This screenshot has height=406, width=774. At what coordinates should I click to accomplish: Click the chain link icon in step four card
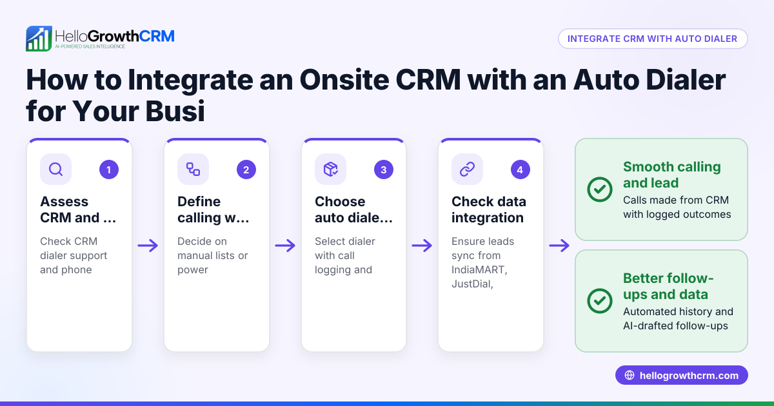468,169
